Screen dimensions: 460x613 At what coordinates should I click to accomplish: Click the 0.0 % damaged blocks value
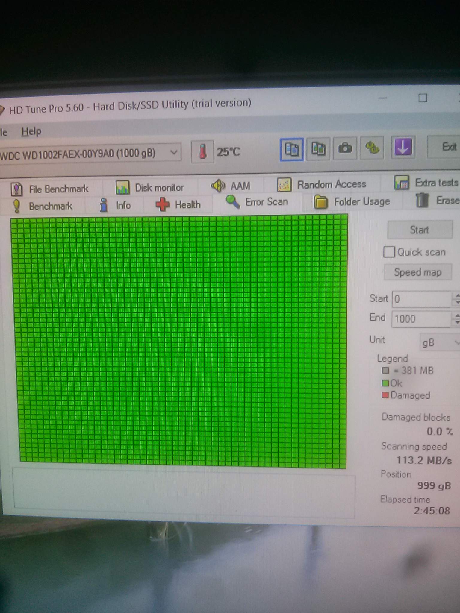[x=440, y=431]
